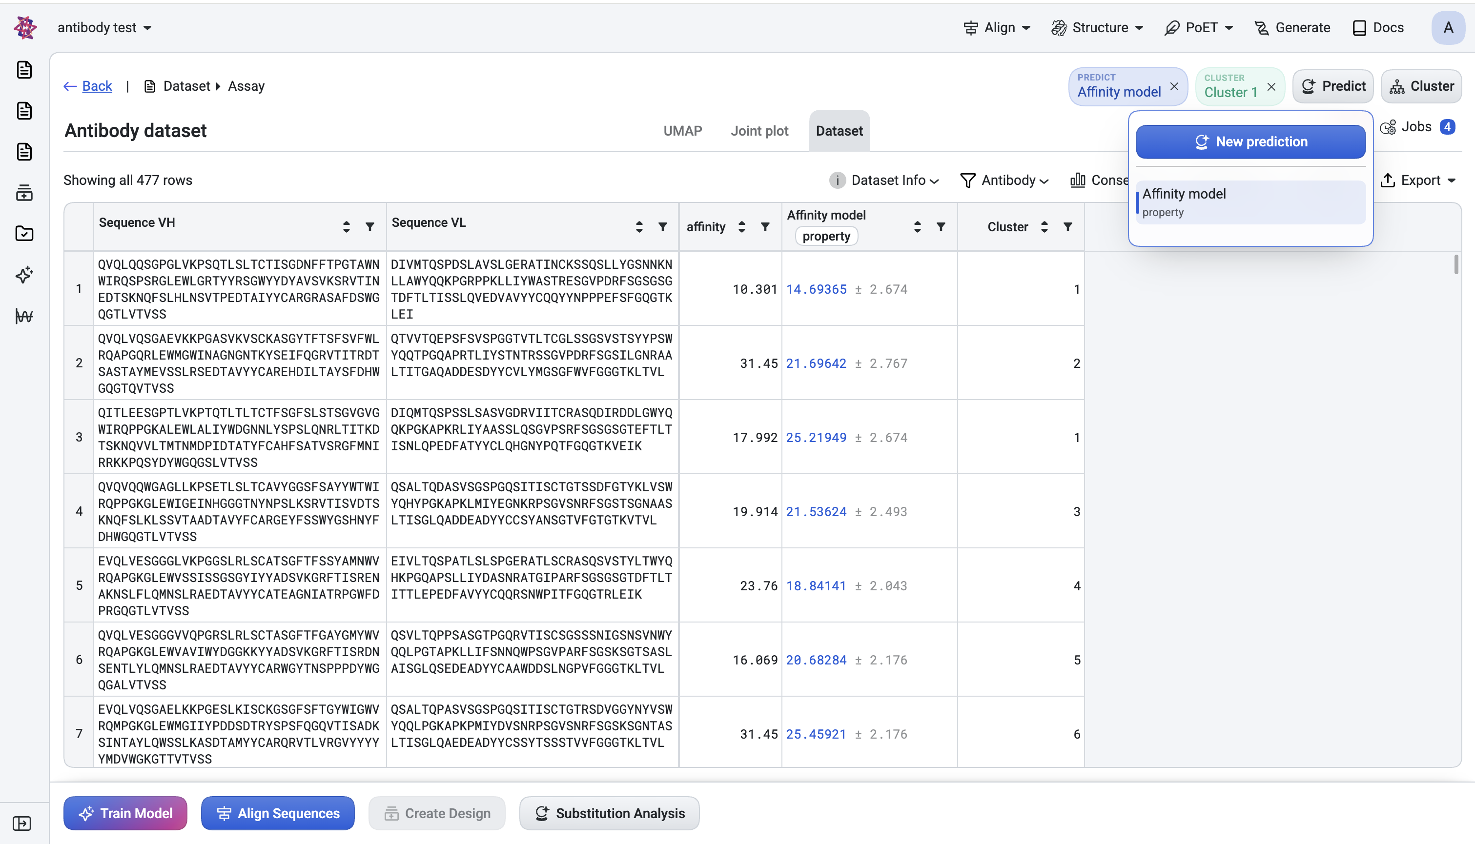The width and height of the screenshot is (1475, 844).
Task: Open the first document icon in sidebar
Action: (24, 70)
